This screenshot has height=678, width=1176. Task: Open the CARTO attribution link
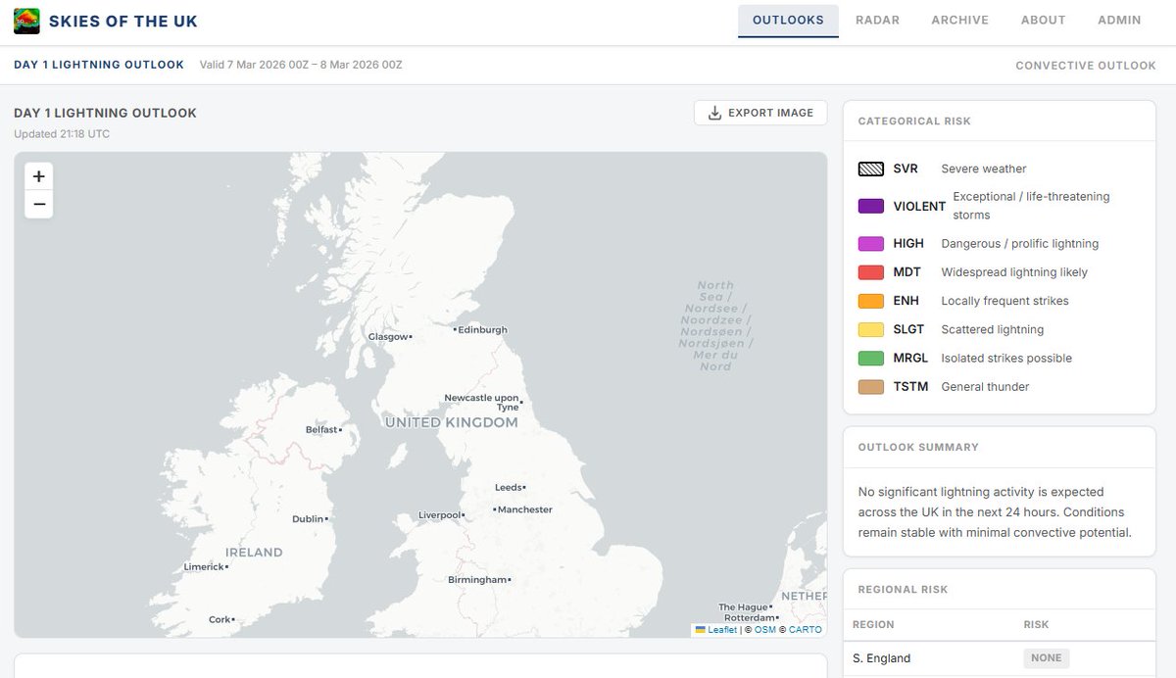click(806, 630)
